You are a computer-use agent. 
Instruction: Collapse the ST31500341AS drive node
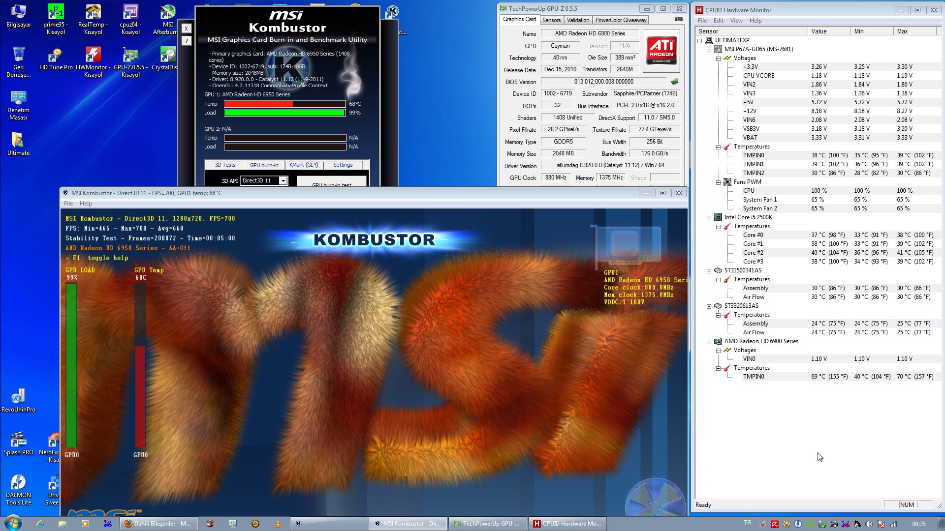(x=709, y=270)
